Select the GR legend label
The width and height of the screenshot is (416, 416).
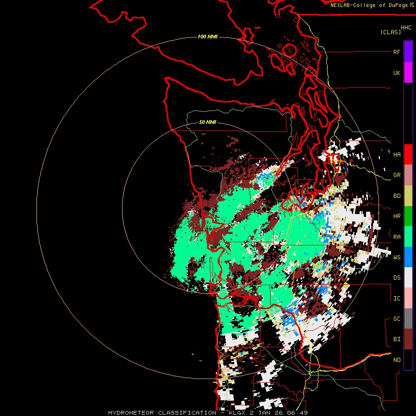coord(397,175)
